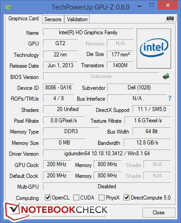Screen dimensions: 181x223
Task: Click the GPU Clock row Memory 800 MHz field
Action: pos(108,164)
